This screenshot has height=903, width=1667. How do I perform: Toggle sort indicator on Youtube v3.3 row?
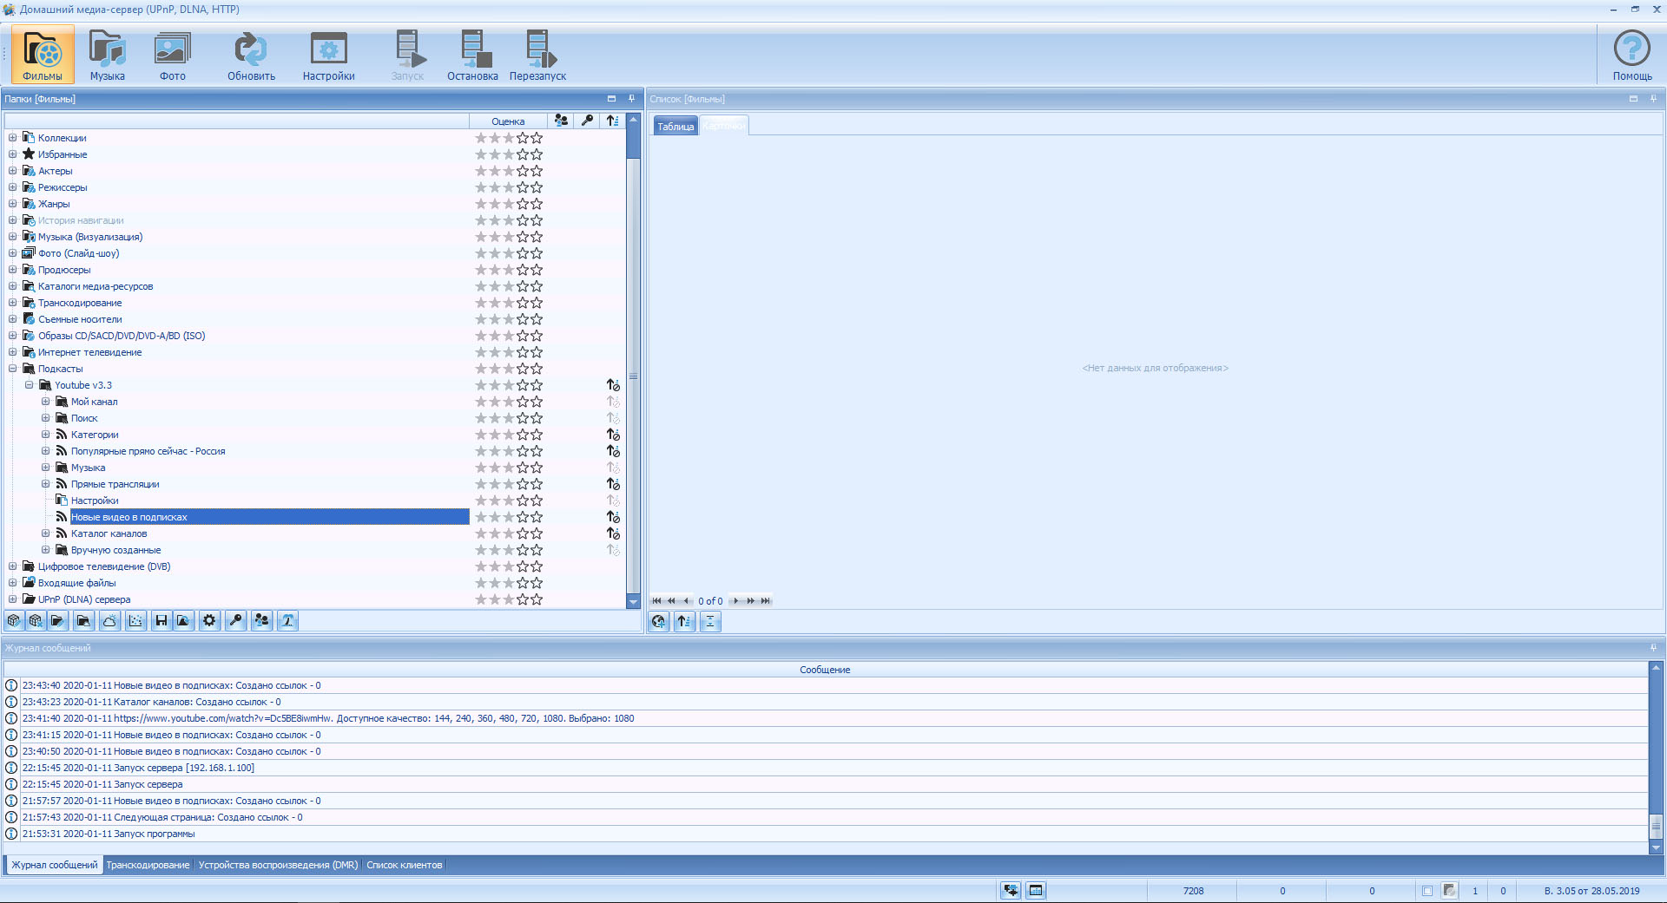[x=613, y=385]
